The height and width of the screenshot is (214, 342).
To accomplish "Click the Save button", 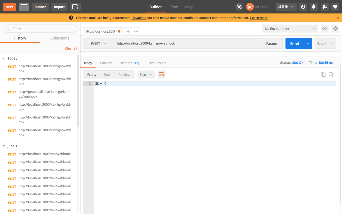I will 321,44.
